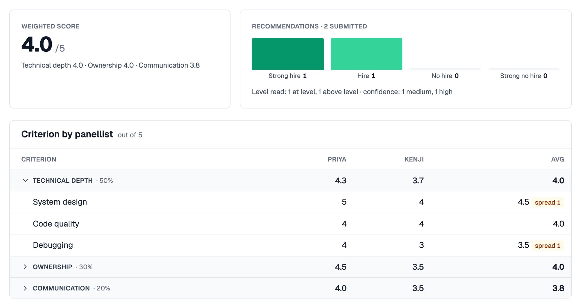This screenshot has width=581, height=308.
Task: Click the Level read confidence summary line
Action: coord(352,92)
